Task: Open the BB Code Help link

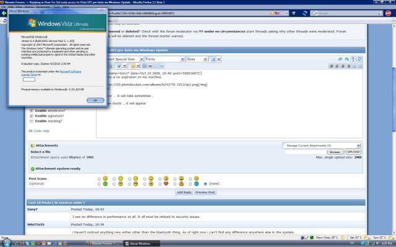Action: 39,131
